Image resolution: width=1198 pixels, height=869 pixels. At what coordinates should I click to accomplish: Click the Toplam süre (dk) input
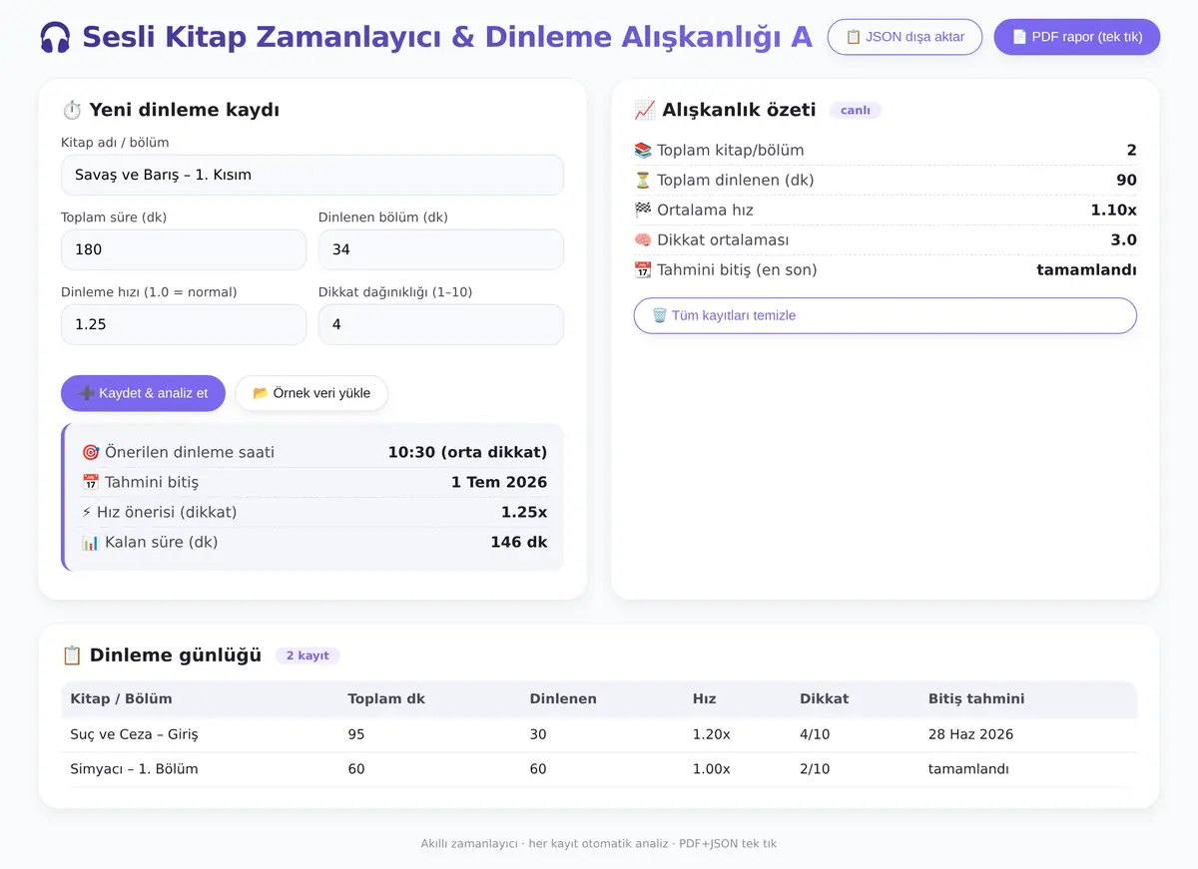[184, 249]
